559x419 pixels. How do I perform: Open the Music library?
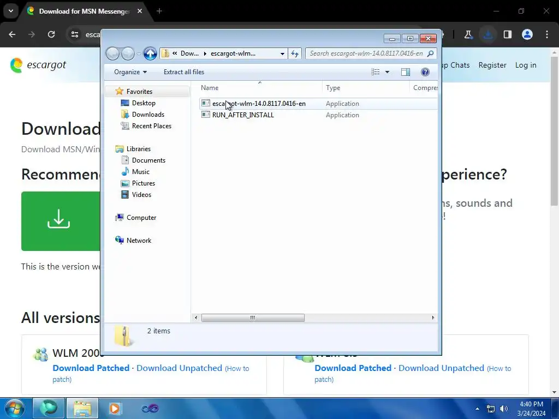140,172
